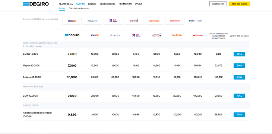Select the Tarifas sub-tab
Viewport: 272px width, 134px height.
[62, 8]
